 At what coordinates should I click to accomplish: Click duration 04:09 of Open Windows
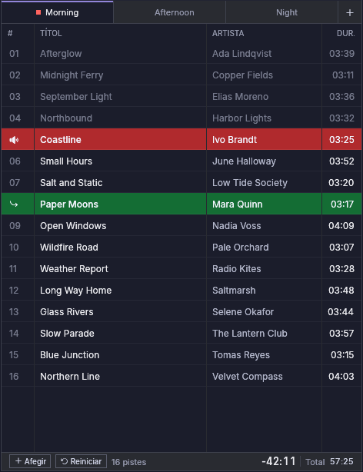click(x=341, y=225)
